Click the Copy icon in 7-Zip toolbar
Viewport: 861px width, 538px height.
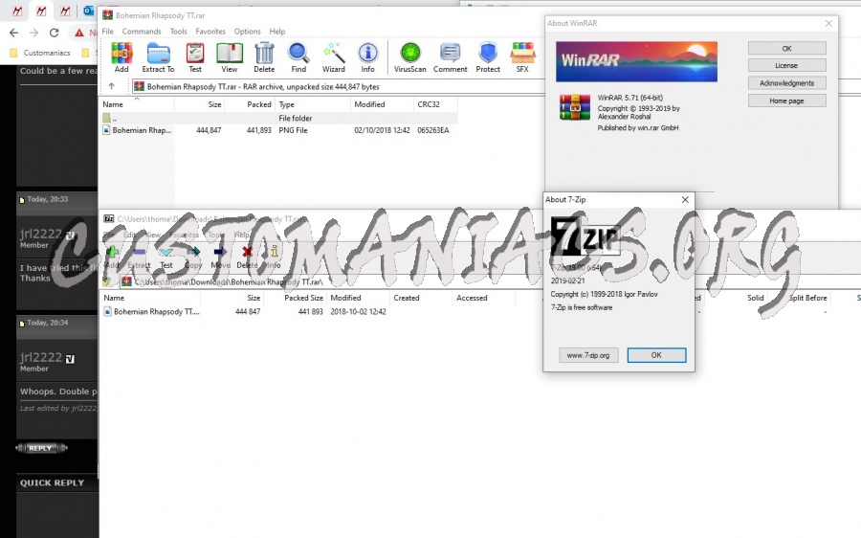193,258
